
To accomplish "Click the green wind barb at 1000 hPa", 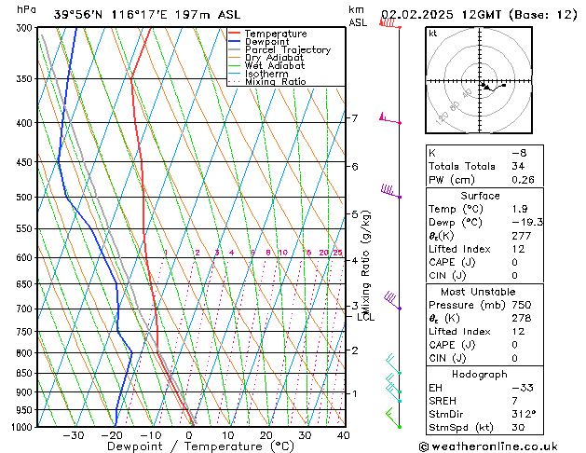I will [x=393, y=418].
